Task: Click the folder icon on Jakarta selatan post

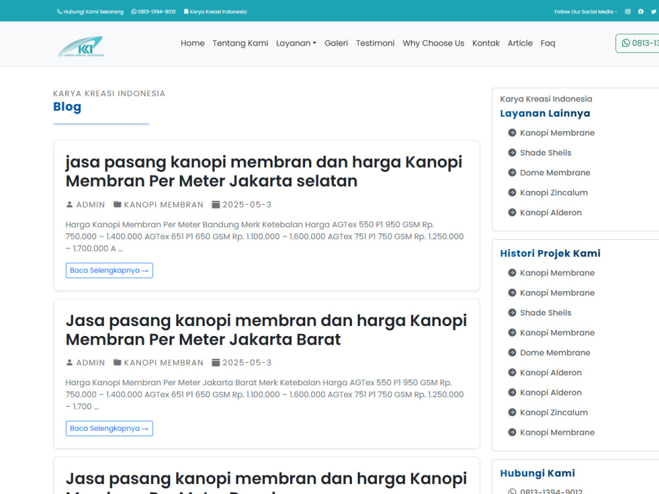Action: [117, 205]
